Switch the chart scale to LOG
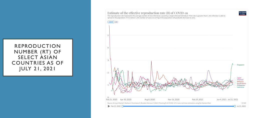256x118 pixels. (116, 22)
